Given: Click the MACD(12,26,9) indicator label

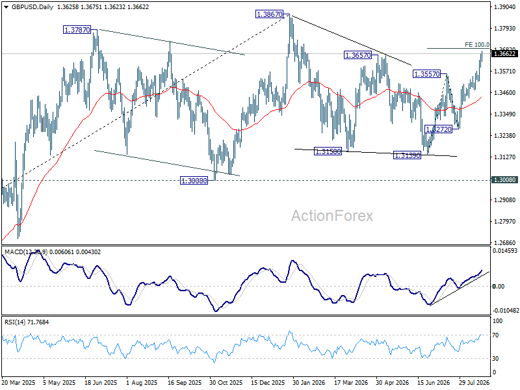Looking at the screenshot, I should pyautogui.click(x=26, y=252).
